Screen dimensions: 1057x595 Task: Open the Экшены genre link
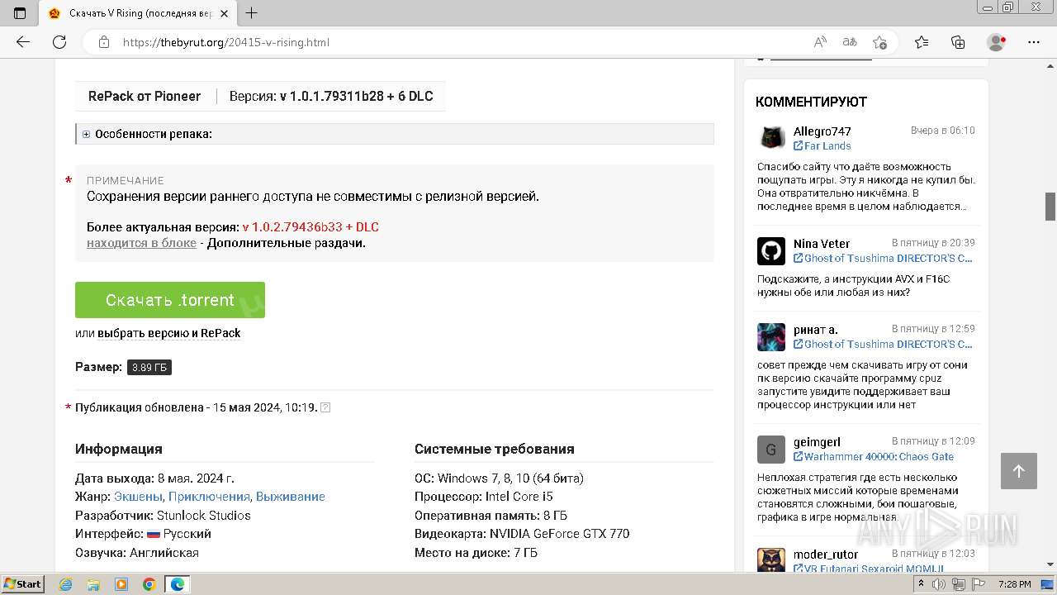[139, 497]
